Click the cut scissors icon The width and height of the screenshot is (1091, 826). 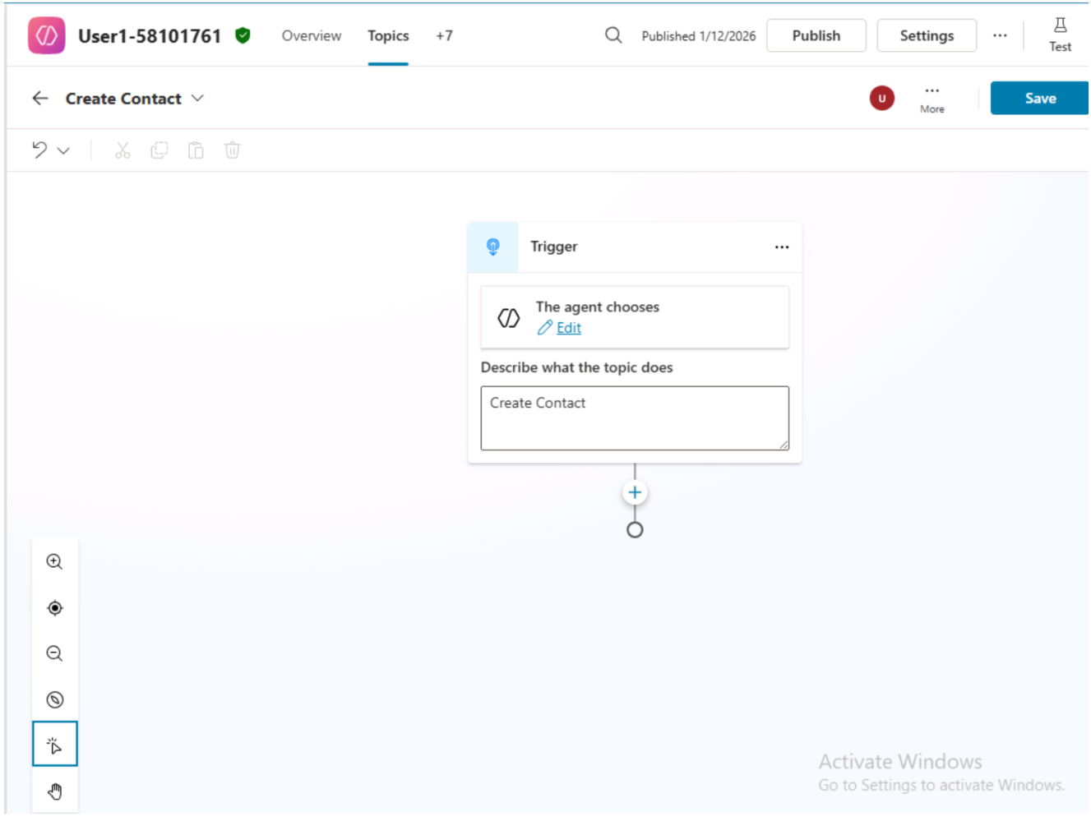click(x=123, y=150)
